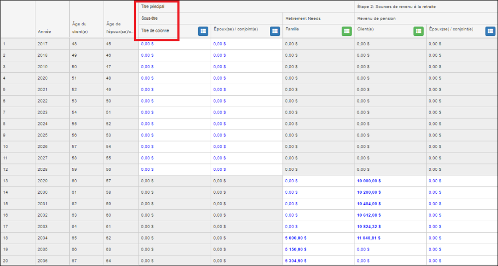Select the 5 000,00 $ Famille cell
Screen dimensions: 498x266
(319, 238)
